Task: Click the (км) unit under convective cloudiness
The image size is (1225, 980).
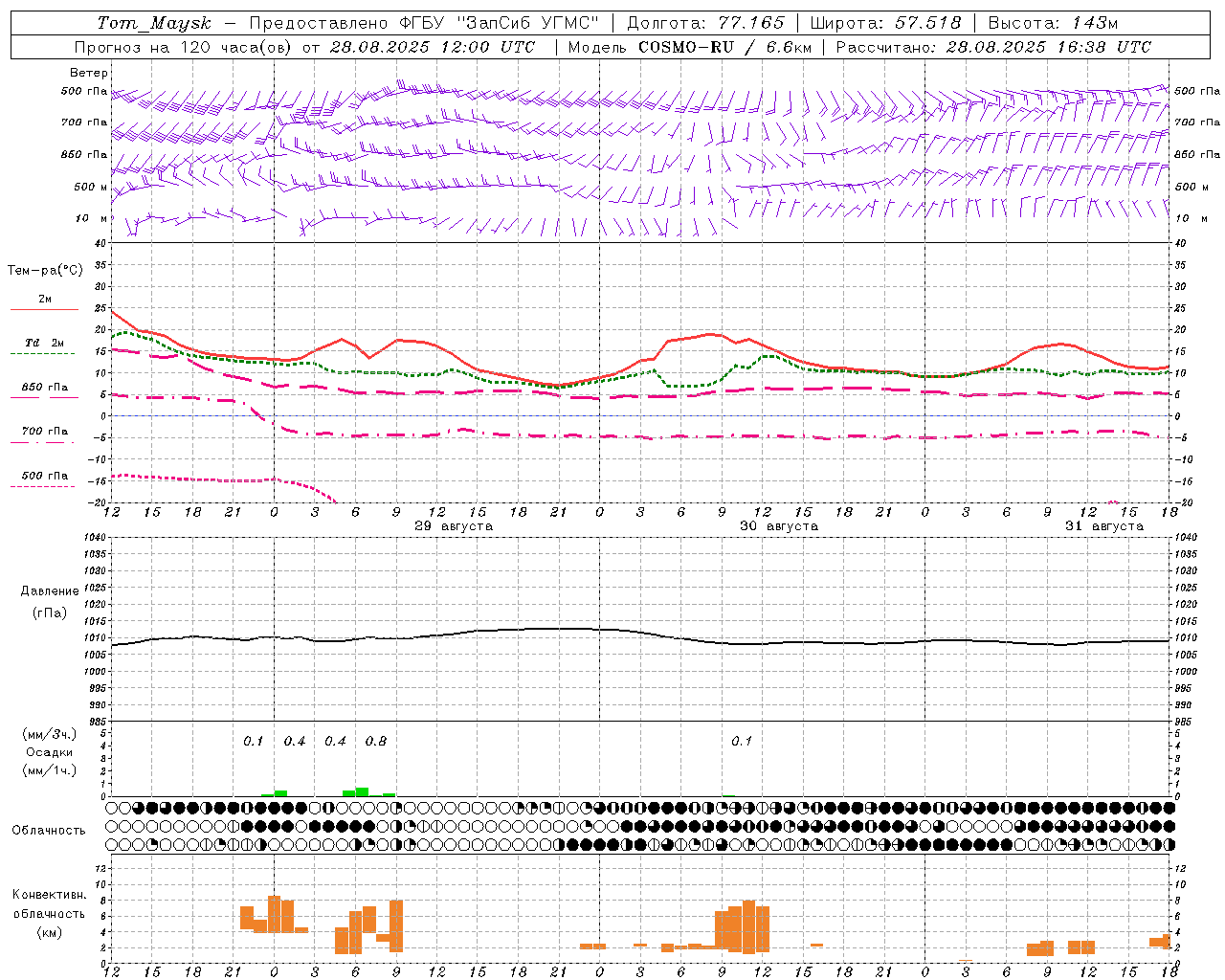Action: [x=50, y=932]
